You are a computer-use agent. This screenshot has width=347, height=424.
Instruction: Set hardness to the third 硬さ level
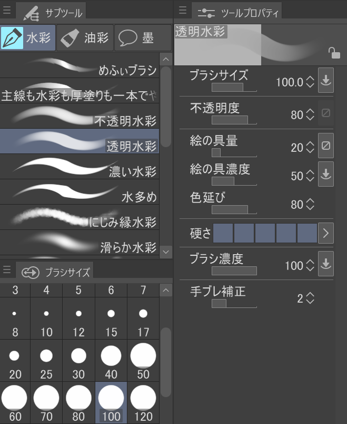(x=265, y=233)
